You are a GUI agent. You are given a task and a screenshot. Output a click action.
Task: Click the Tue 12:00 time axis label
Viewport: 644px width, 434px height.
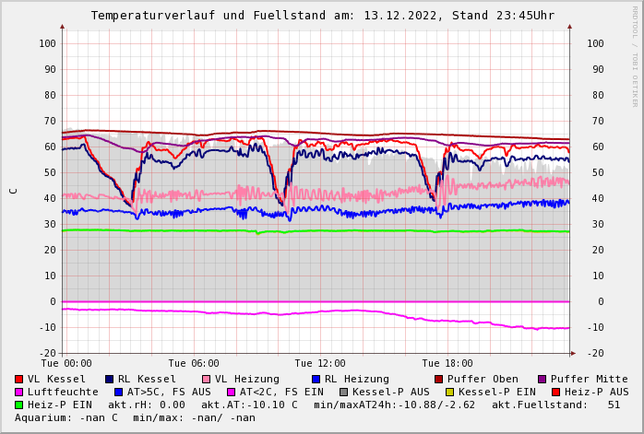tap(320, 363)
